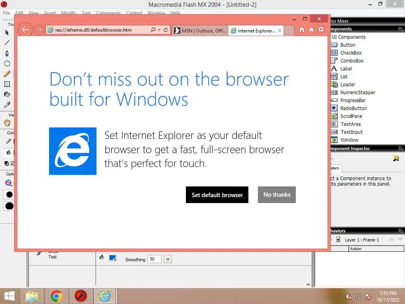Select the TextArea component
The height and width of the screenshot is (304, 405).
tap(350, 124)
